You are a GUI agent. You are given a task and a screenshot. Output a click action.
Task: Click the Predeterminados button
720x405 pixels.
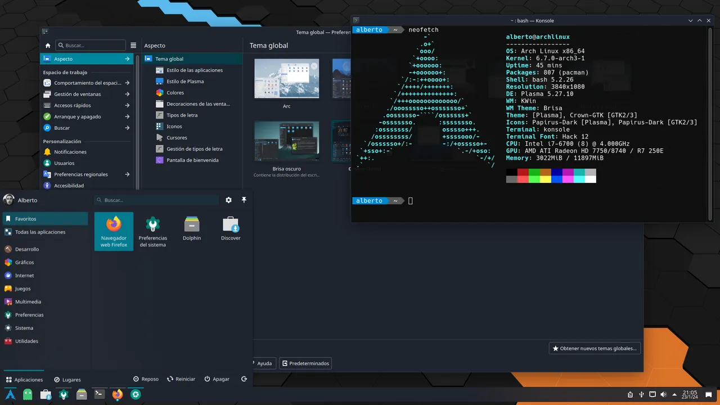[x=305, y=363]
